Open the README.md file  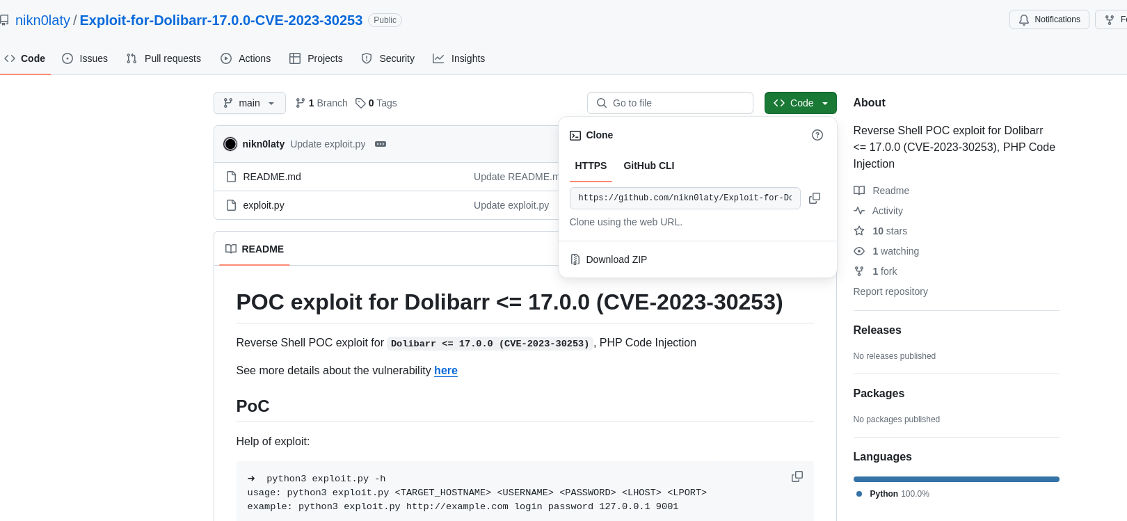[272, 177]
